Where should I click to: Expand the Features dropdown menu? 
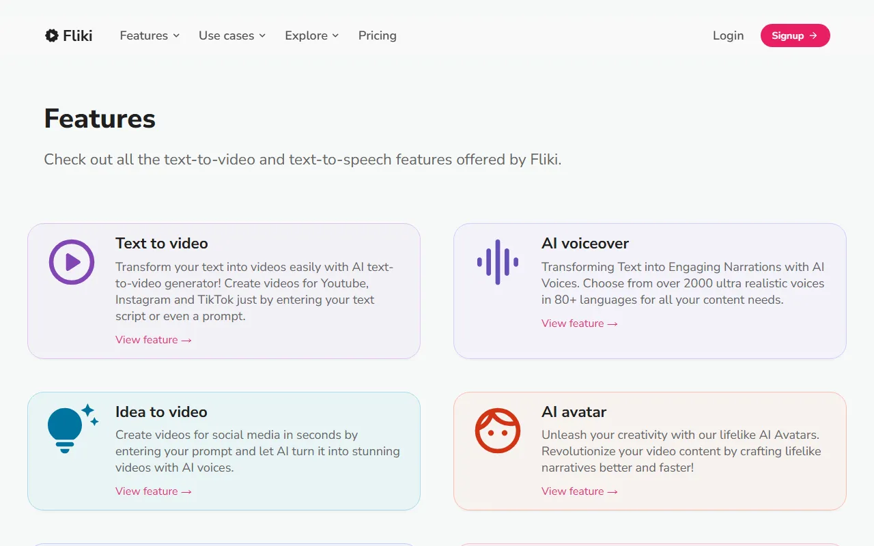(x=150, y=35)
